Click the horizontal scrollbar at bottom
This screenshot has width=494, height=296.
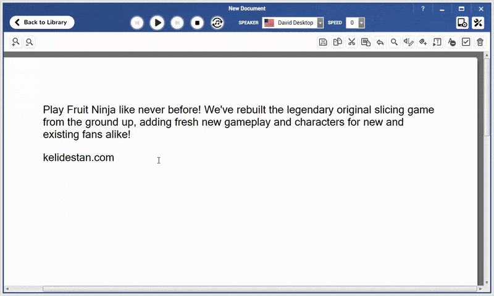point(259,289)
